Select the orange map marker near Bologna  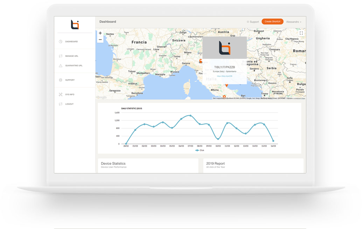201,61
